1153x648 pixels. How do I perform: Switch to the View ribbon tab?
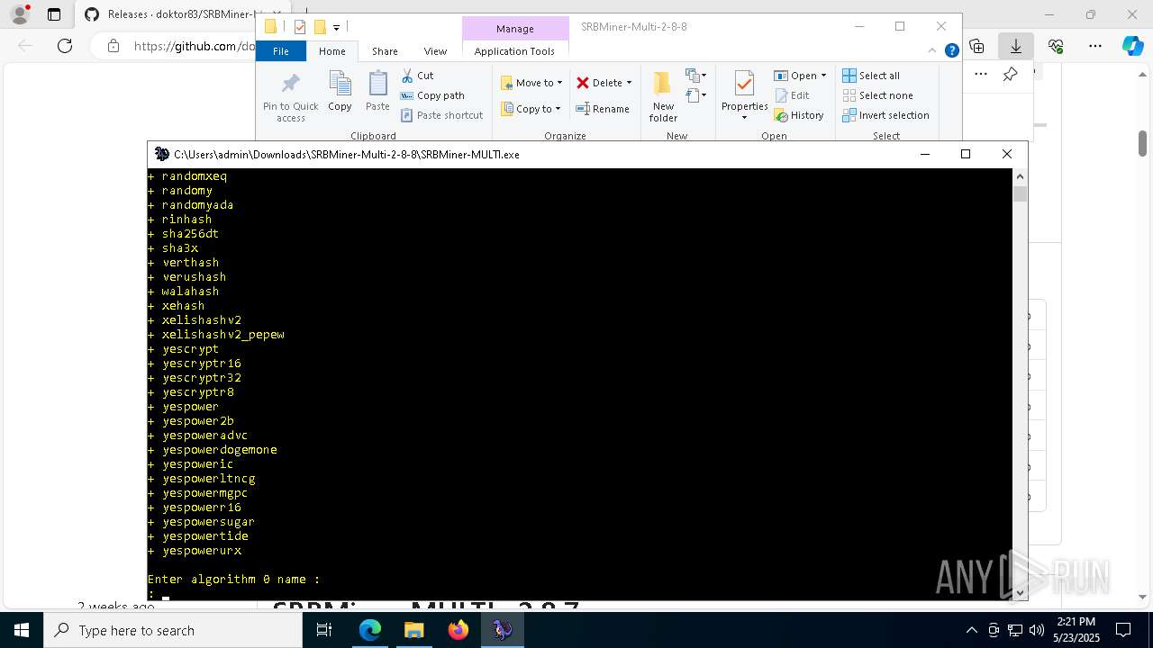click(435, 51)
